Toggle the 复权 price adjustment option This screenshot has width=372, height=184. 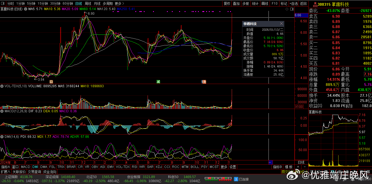pos(227,4)
